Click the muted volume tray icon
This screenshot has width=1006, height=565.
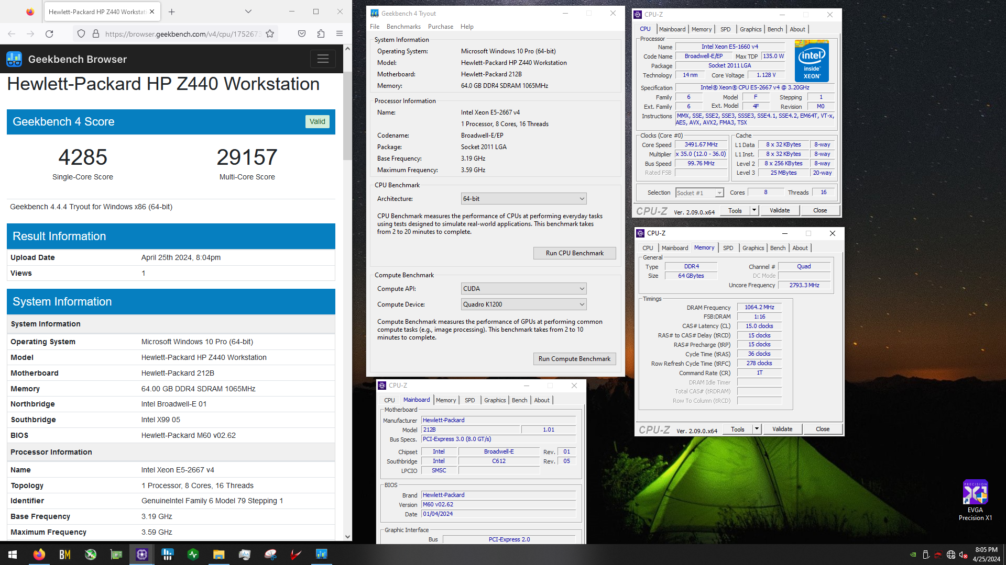coord(963,555)
